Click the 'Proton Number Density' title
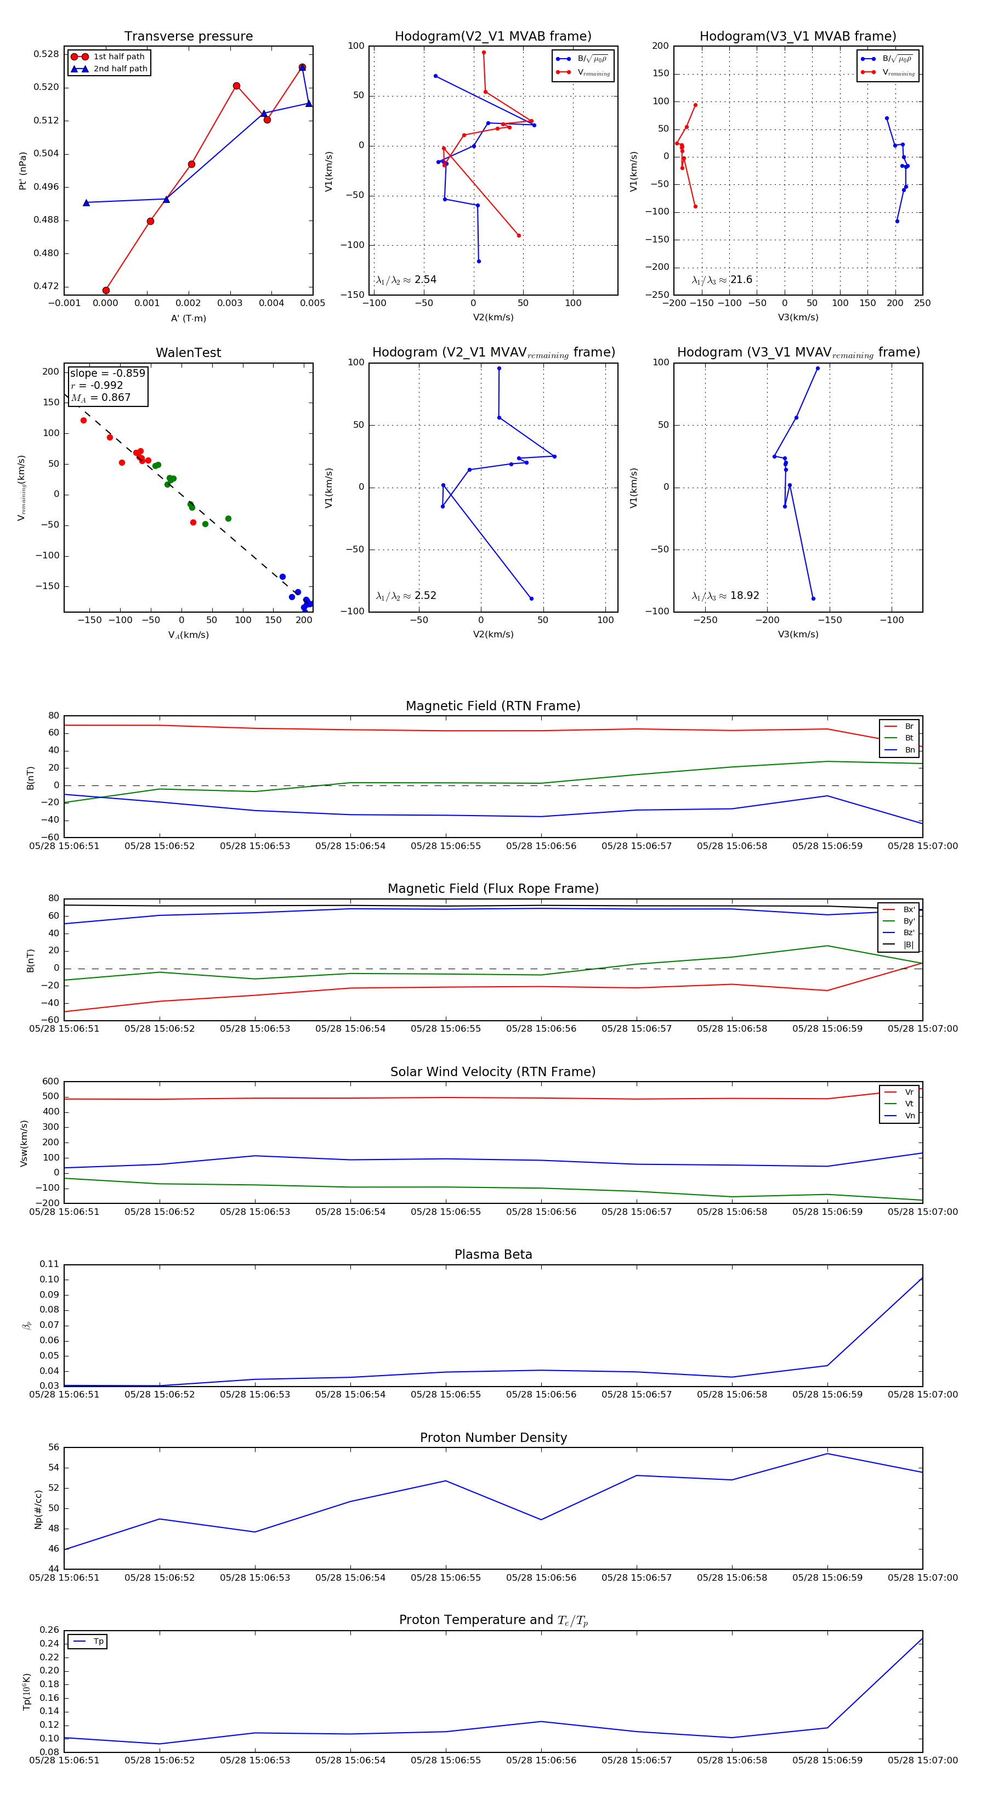 493,1438
